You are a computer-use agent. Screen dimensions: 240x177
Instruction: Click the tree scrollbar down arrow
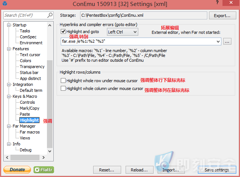click(50, 151)
